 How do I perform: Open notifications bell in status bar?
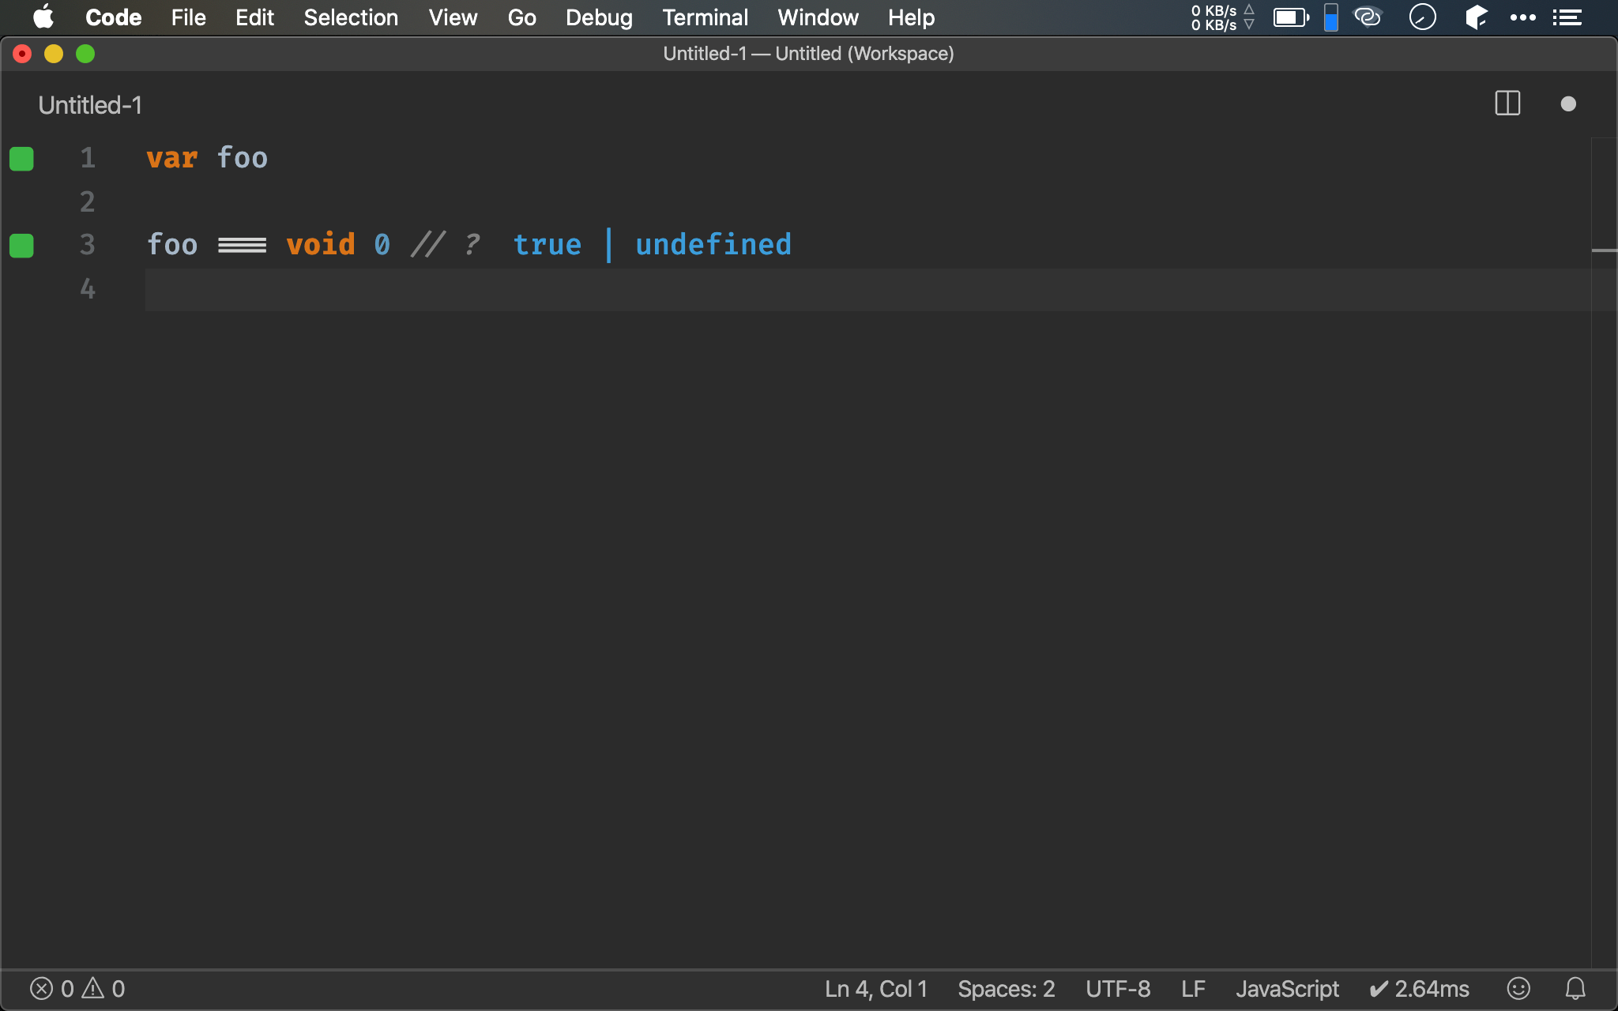coord(1575,988)
